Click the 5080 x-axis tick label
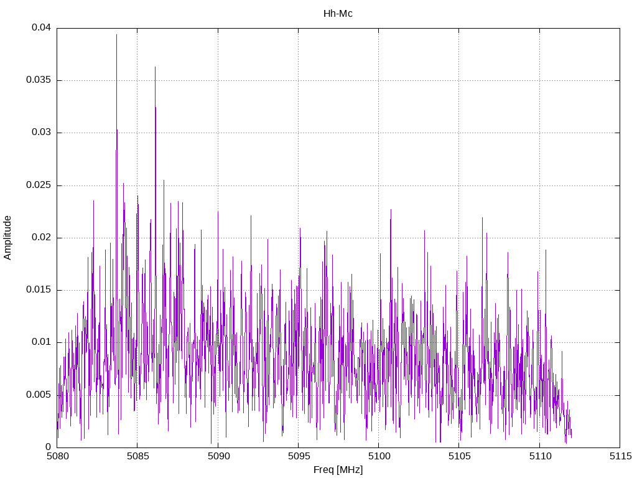The image size is (637, 478). 57,456
